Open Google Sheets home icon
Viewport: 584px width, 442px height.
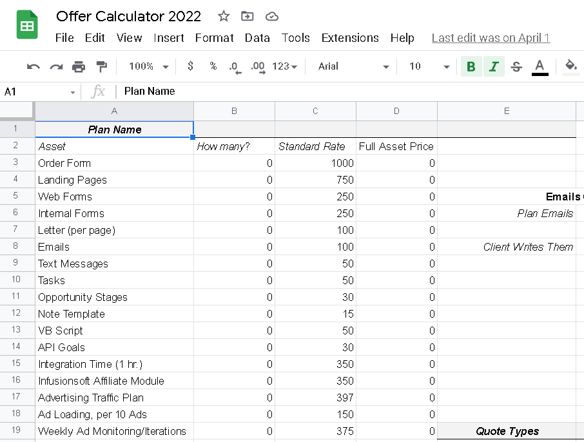(x=27, y=26)
